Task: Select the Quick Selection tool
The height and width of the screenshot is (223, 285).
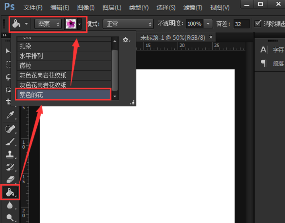Action: point(8,90)
